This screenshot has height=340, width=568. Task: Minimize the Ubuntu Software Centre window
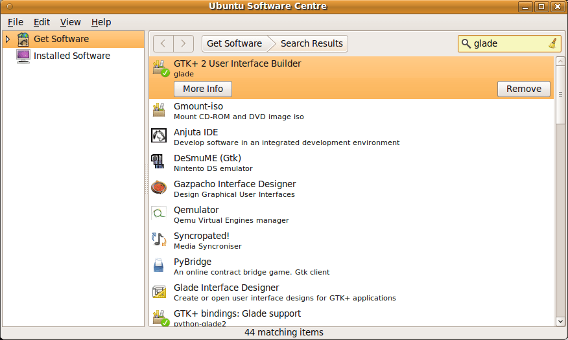[525, 7]
